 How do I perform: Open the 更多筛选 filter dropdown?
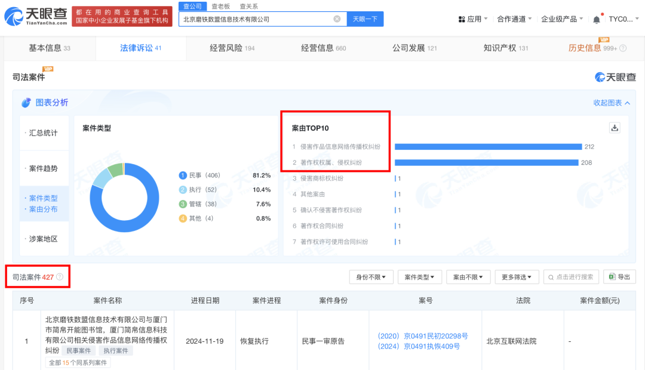click(x=517, y=277)
